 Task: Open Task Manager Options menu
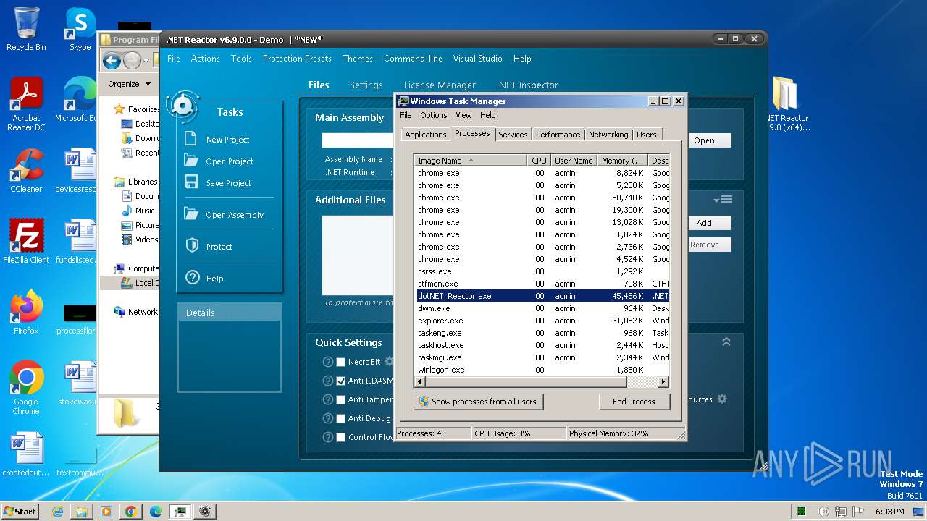coord(433,115)
